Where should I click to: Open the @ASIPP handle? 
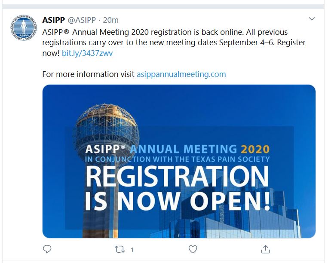(82, 20)
